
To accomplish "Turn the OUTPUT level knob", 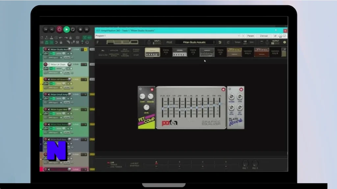I will click(267, 42).
